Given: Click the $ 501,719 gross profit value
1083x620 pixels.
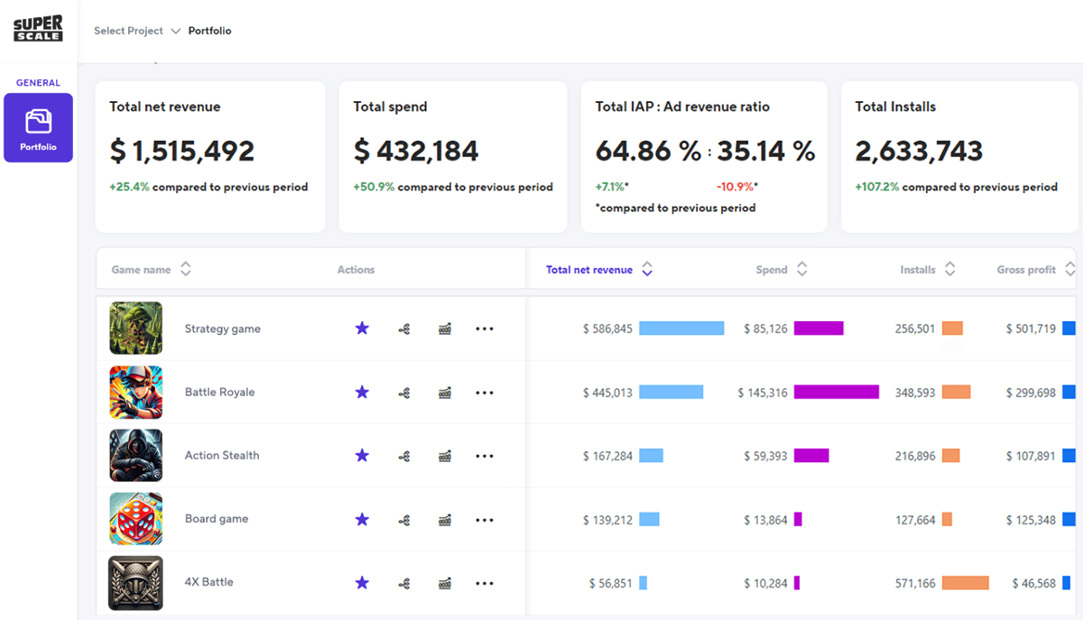Looking at the screenshot, I should click(1031, 329).
